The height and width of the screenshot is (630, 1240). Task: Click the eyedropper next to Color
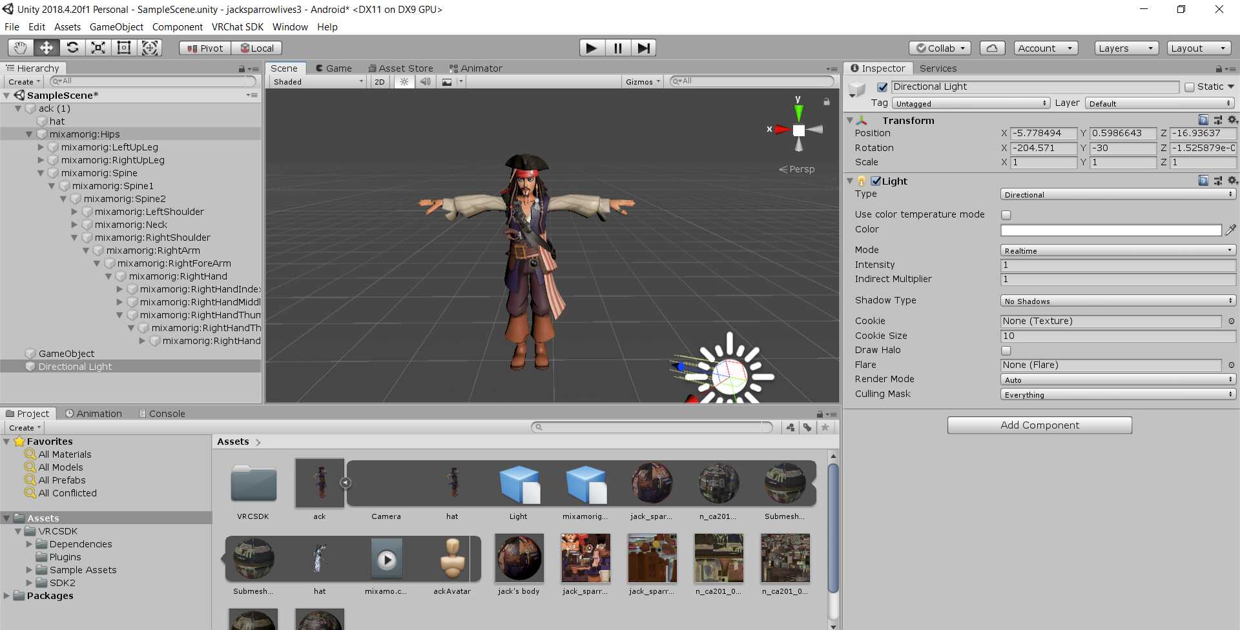(x=1231, y=230)
